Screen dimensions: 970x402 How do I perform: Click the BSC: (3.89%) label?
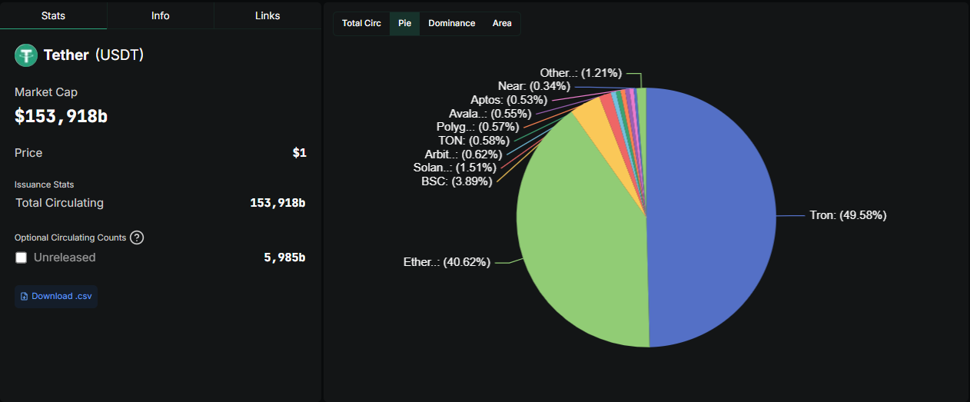pyautogui.click(x=457, y=181)
